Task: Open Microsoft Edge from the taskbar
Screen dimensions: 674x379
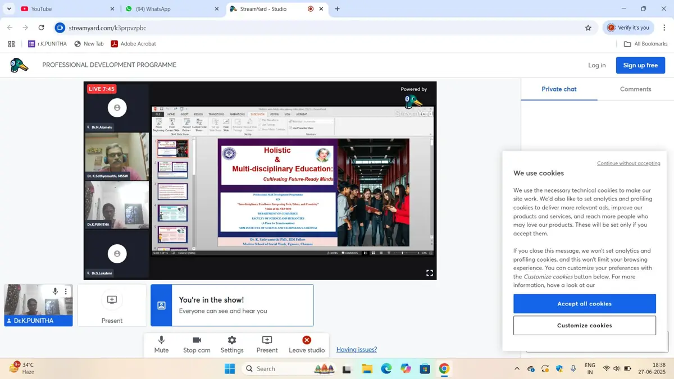Action: [x=386, y=369]
